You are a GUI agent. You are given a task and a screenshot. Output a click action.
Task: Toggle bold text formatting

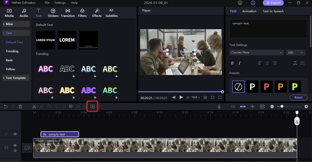(x=232, y=63)
